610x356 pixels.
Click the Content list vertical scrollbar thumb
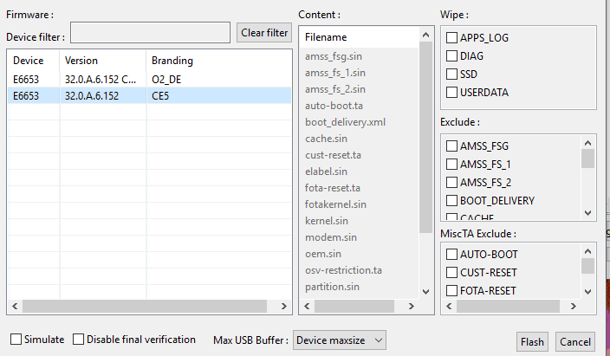point(425,138)
